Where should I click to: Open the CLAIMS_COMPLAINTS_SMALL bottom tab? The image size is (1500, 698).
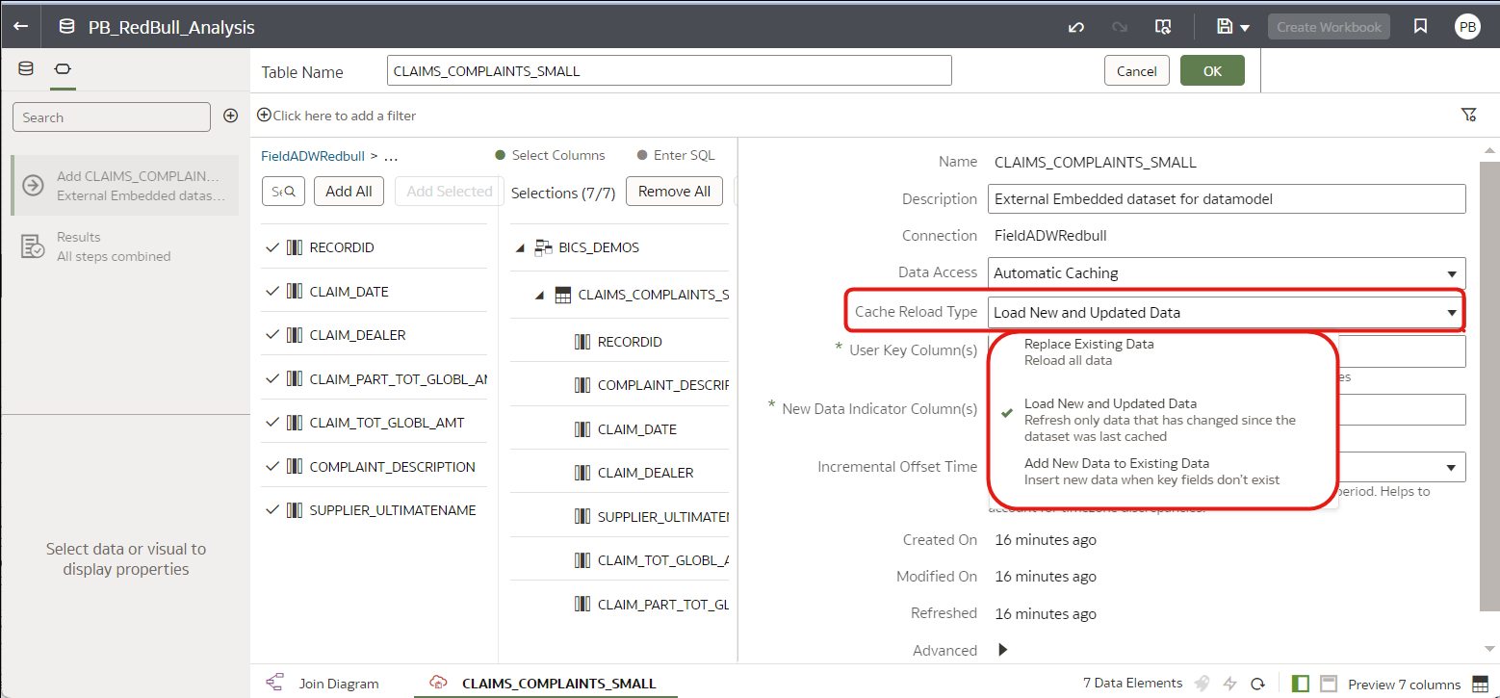(546, 684)
